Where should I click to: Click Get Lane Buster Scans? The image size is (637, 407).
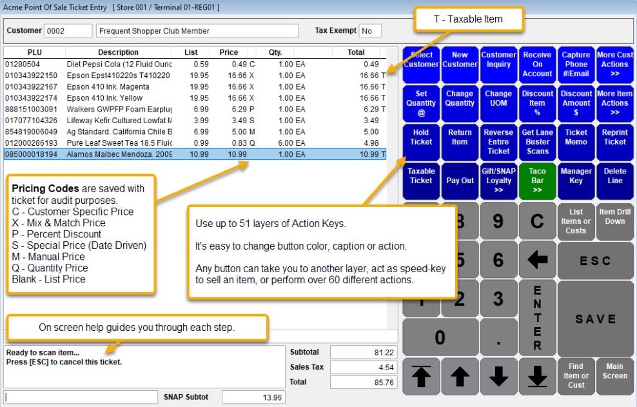tap(537, 142)
